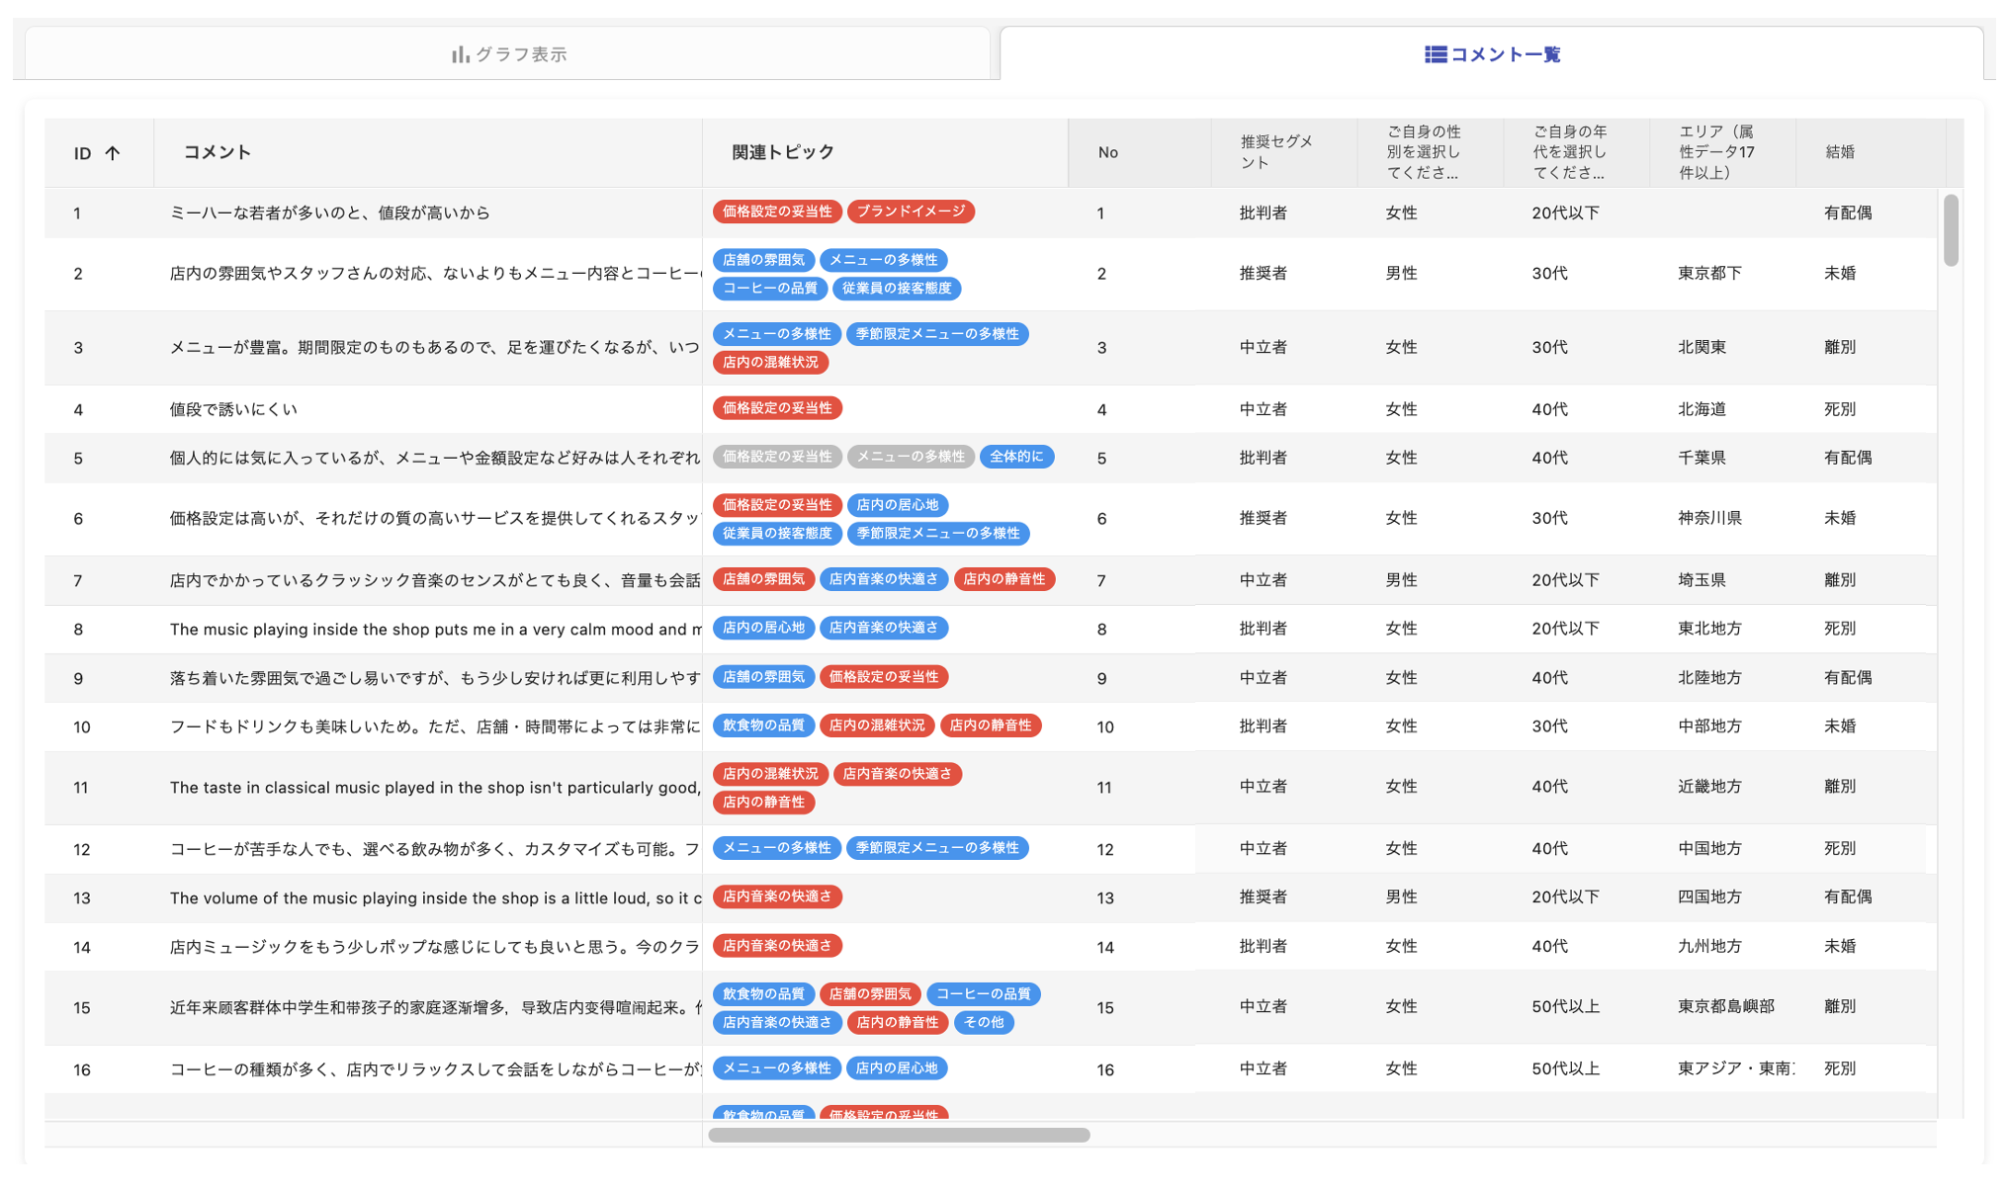The image size is (2007, 1194).
Task: Sort by the コメント column header
Action: [x=218, y=152]
